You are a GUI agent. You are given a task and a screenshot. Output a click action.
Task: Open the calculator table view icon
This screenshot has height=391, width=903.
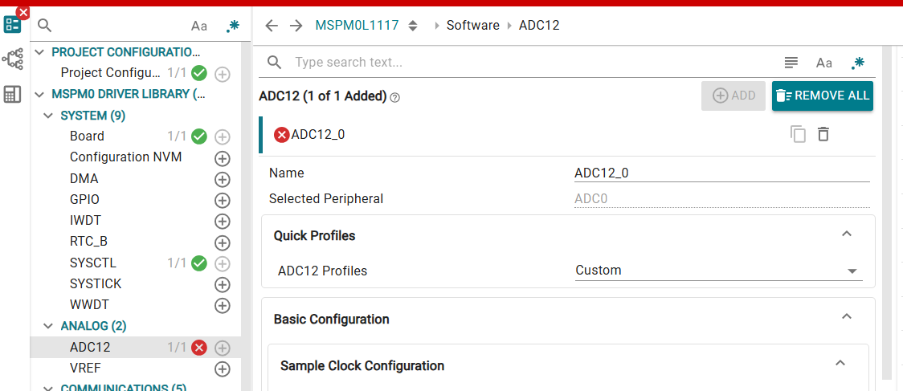(x=12, y=94)
